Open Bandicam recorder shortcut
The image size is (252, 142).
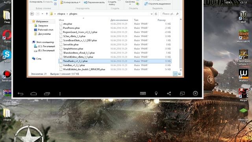point(7,76)
